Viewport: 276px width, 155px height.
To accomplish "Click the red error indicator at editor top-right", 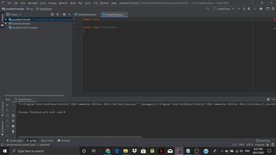I will coord(275,19).
